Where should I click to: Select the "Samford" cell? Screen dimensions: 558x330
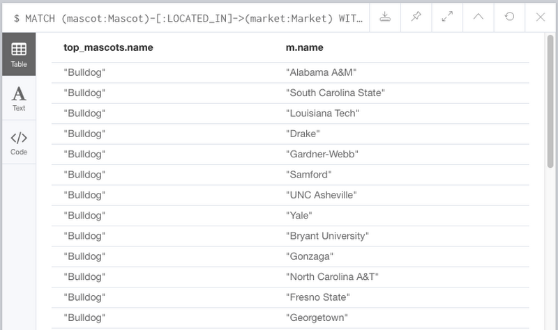pos(308,175)
